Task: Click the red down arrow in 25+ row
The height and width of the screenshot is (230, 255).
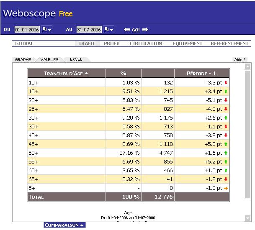Action: coord(226,109)
